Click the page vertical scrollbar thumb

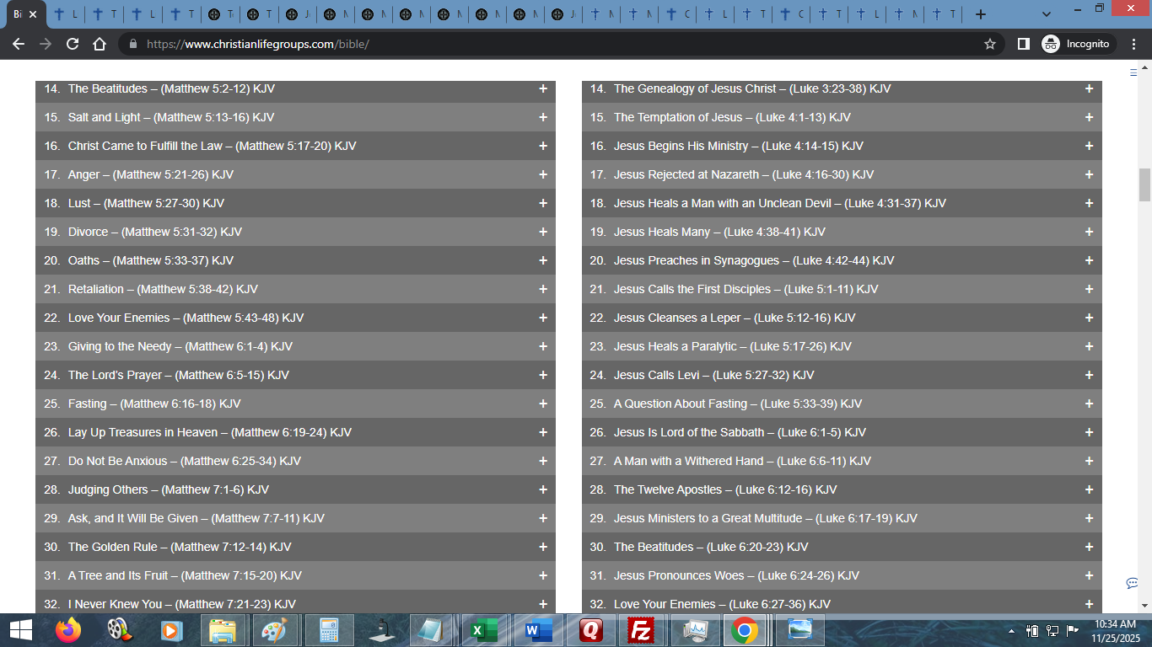tap(1144, 184)
